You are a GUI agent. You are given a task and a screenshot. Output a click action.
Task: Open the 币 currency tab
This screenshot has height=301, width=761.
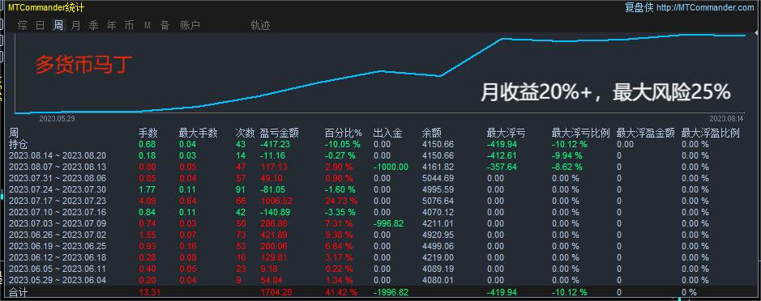[129, 26]
